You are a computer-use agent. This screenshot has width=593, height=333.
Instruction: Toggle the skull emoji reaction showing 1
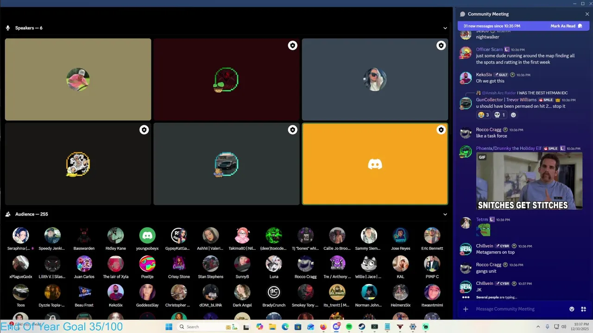500,115
